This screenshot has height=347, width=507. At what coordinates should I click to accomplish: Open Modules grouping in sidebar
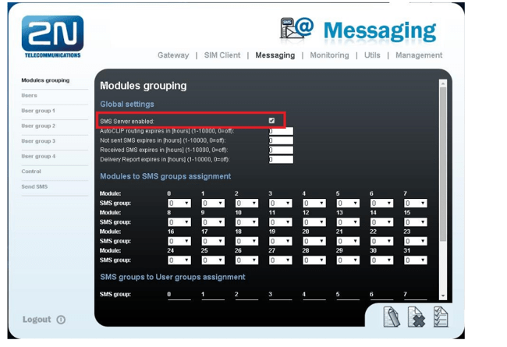click(x=45, y=80)
